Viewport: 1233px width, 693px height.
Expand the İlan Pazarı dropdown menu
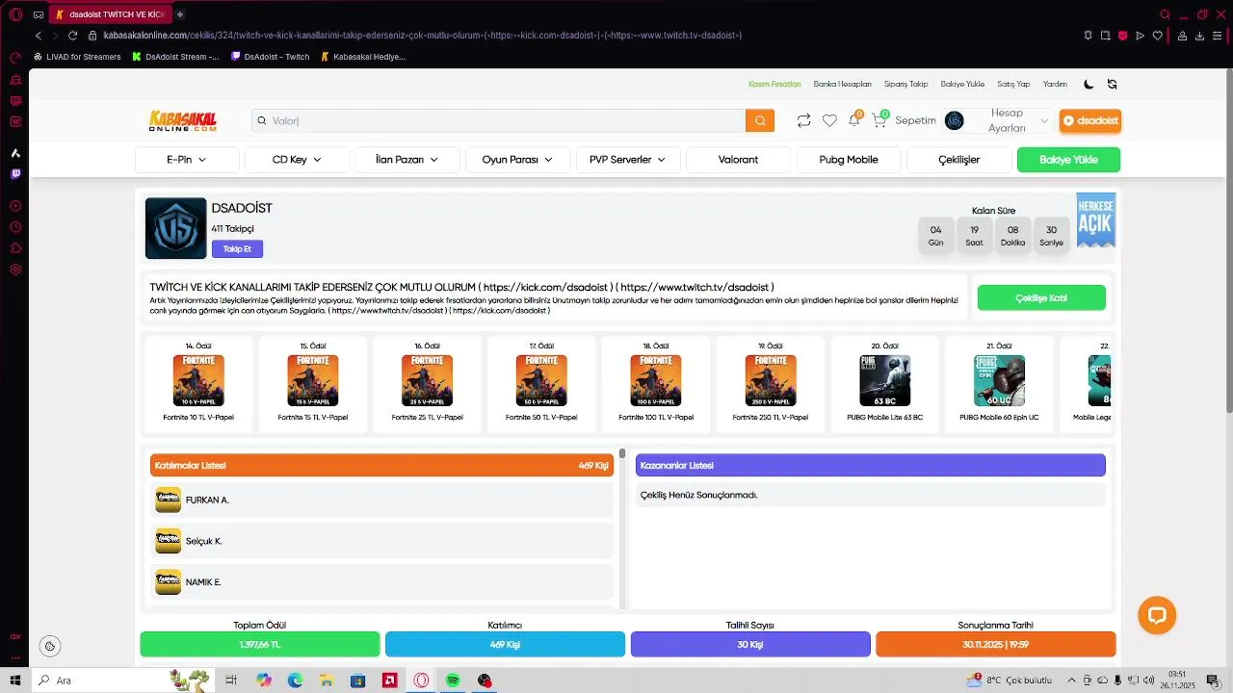pos(407,160)
